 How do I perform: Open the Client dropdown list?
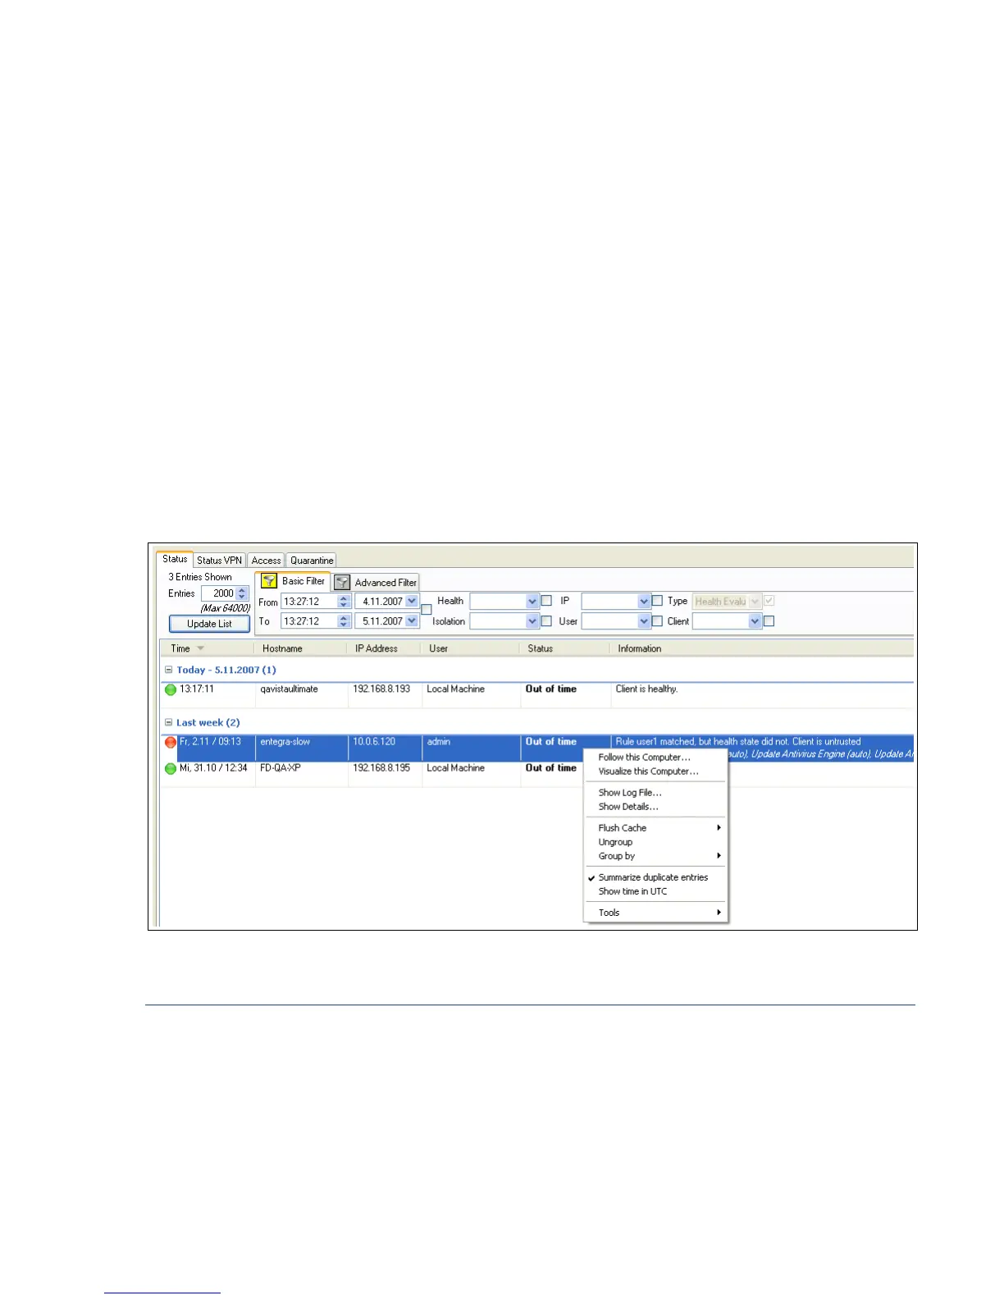pyautogui.click(x=755, y=621)
